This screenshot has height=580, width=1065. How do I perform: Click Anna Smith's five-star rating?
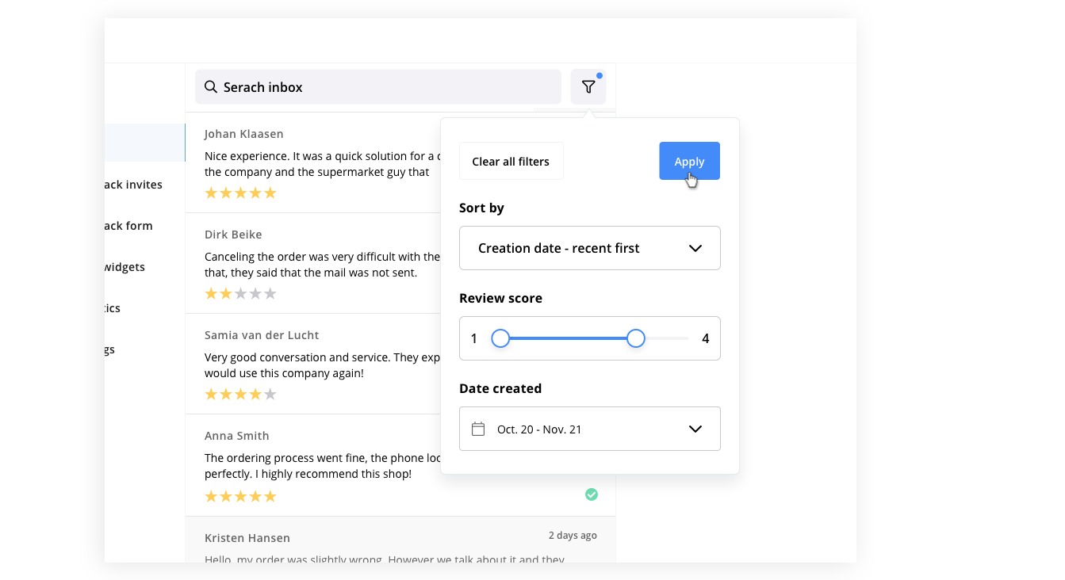click(x=240, y=497)
